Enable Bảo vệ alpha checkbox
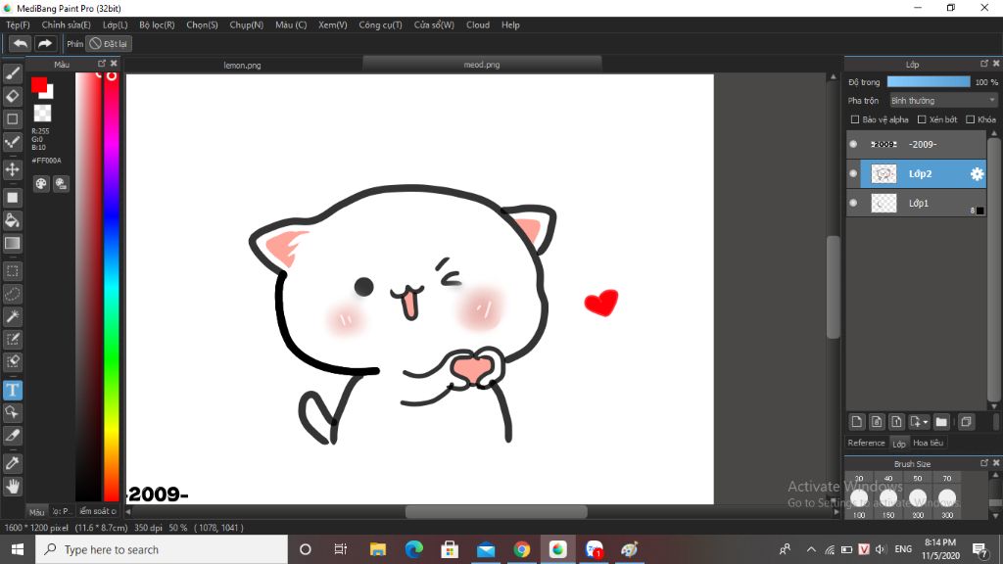Screen dimensions: 1003x564 pyautogui.click(x=854, y=119)
